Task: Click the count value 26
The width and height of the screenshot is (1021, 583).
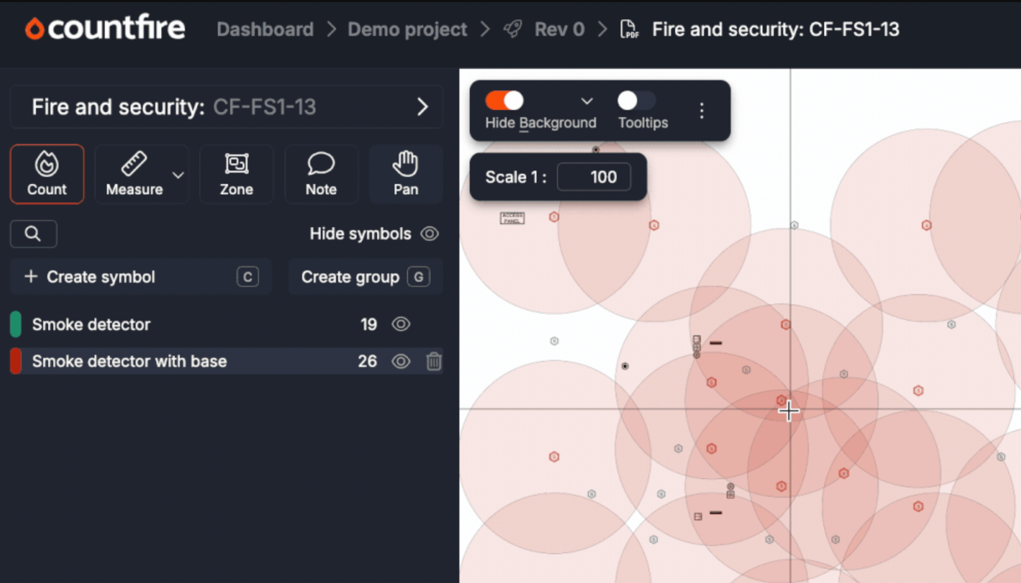Action: point(367,361)
